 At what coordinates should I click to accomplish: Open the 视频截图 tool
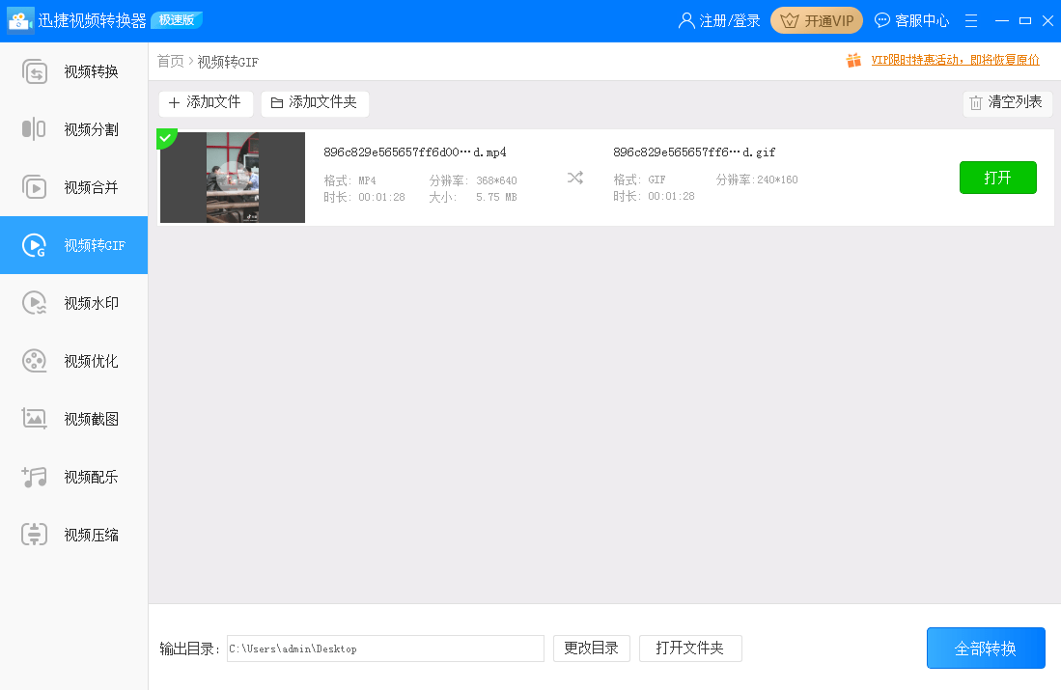pos(73,418)
